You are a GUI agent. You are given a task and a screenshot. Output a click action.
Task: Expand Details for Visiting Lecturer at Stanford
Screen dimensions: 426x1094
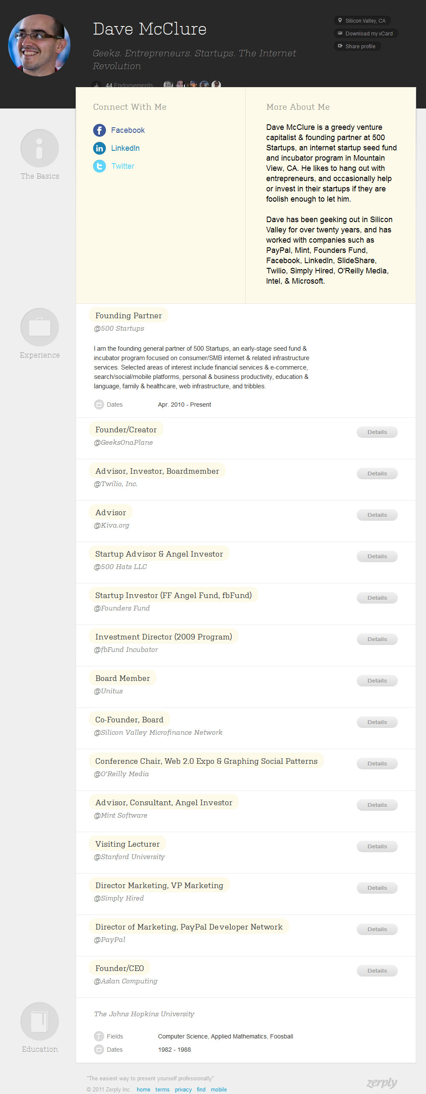coord(377,847)
